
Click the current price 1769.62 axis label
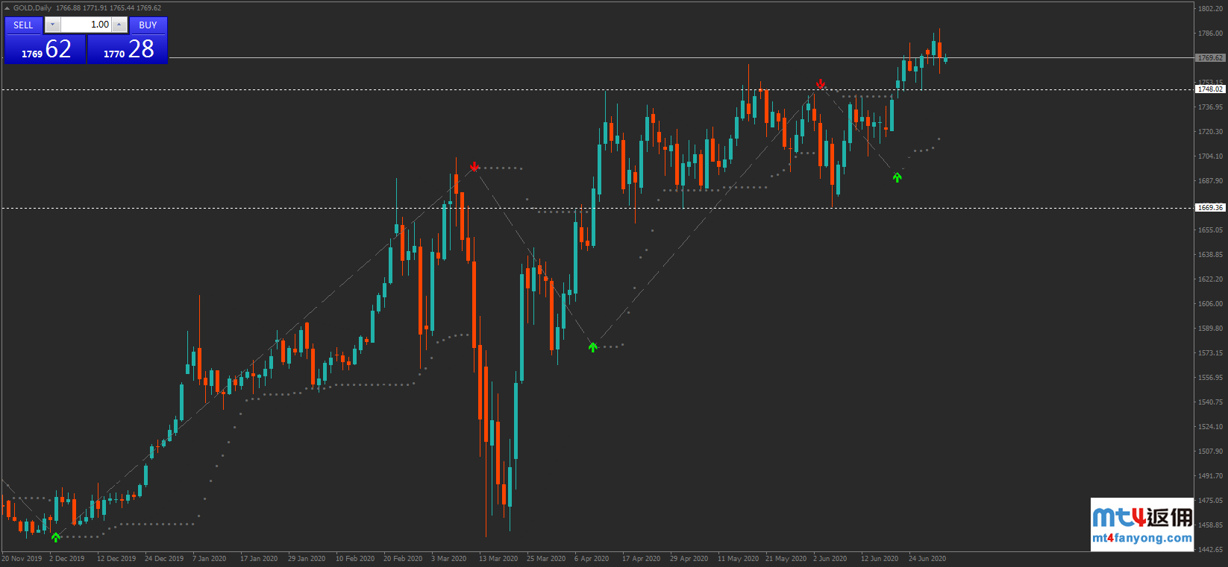1209,57
